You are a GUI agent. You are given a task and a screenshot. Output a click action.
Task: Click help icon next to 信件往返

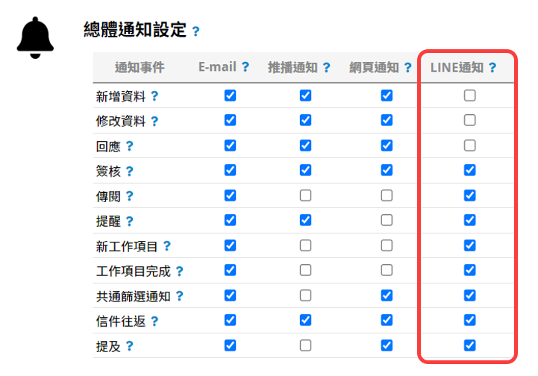[154, 322]
